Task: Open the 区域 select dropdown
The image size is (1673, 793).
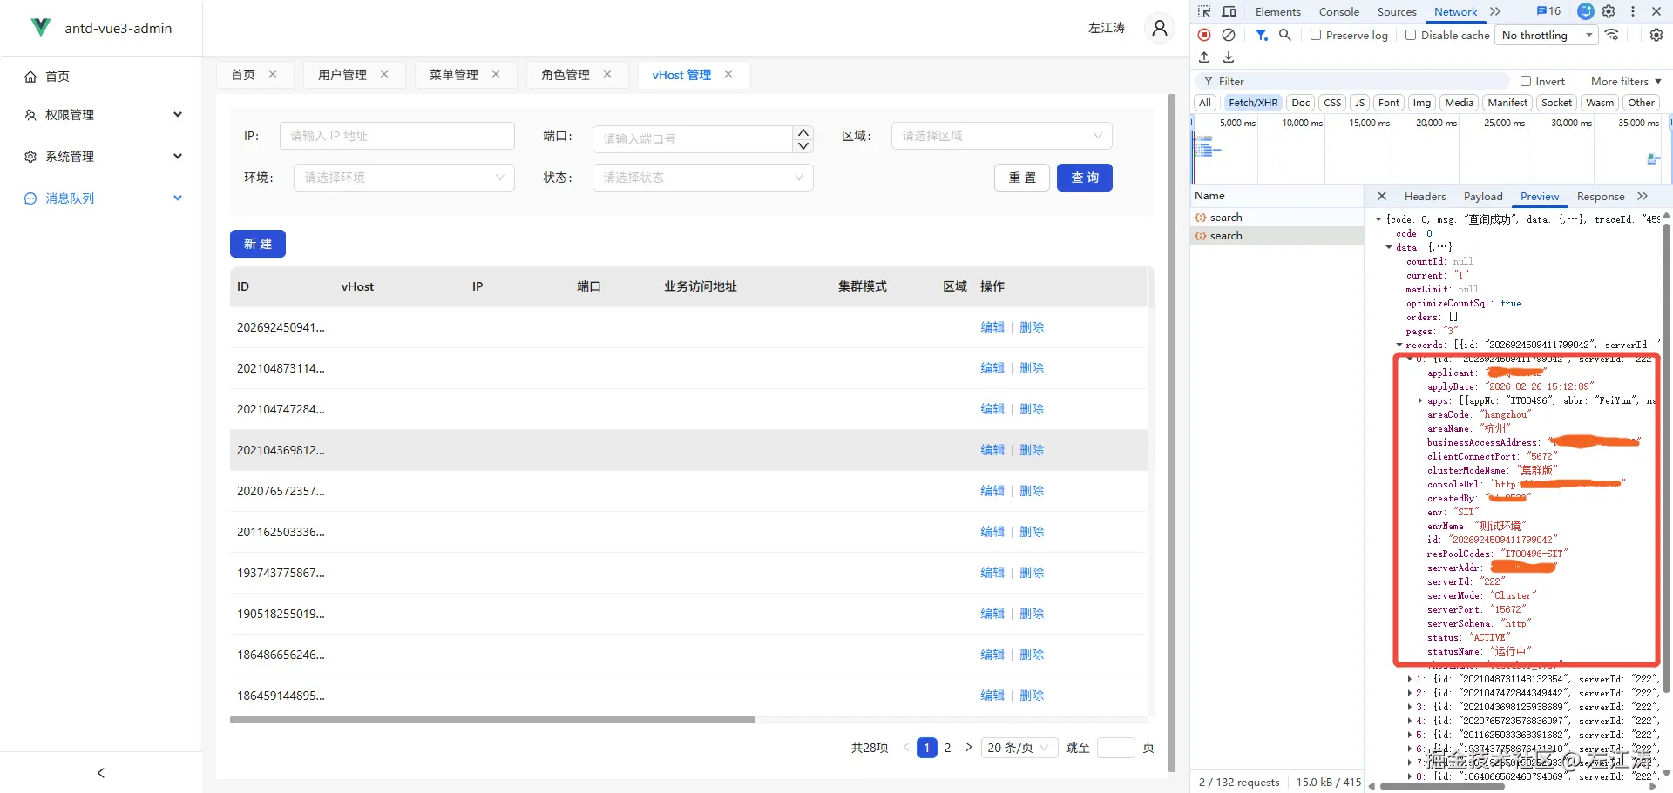Action: (x=1001, y=136)
